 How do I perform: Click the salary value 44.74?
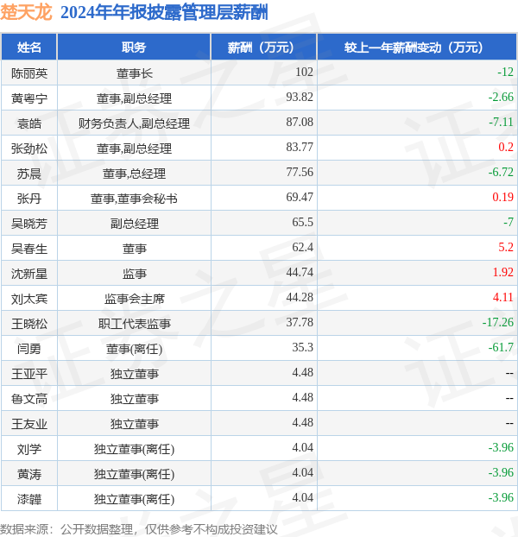(x=300, y=272)
